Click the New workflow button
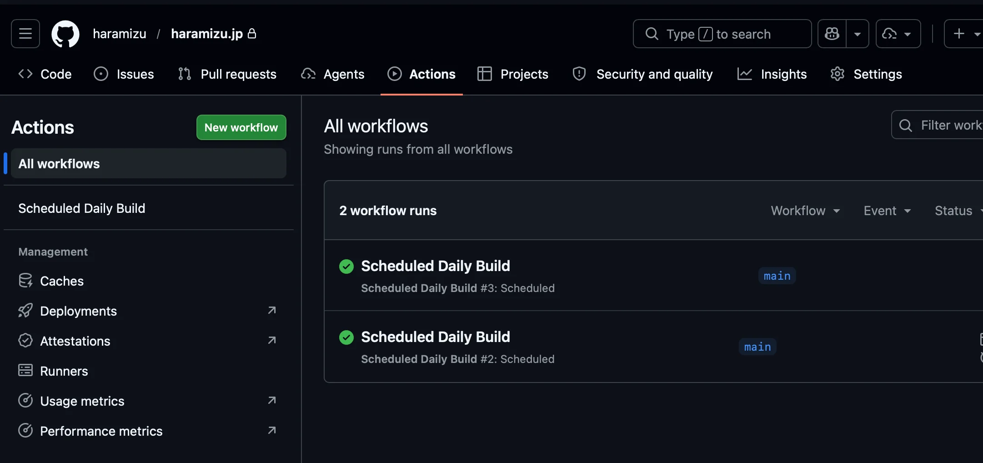The height and width of the screenshot is (463, 983). tap(241, 127)
